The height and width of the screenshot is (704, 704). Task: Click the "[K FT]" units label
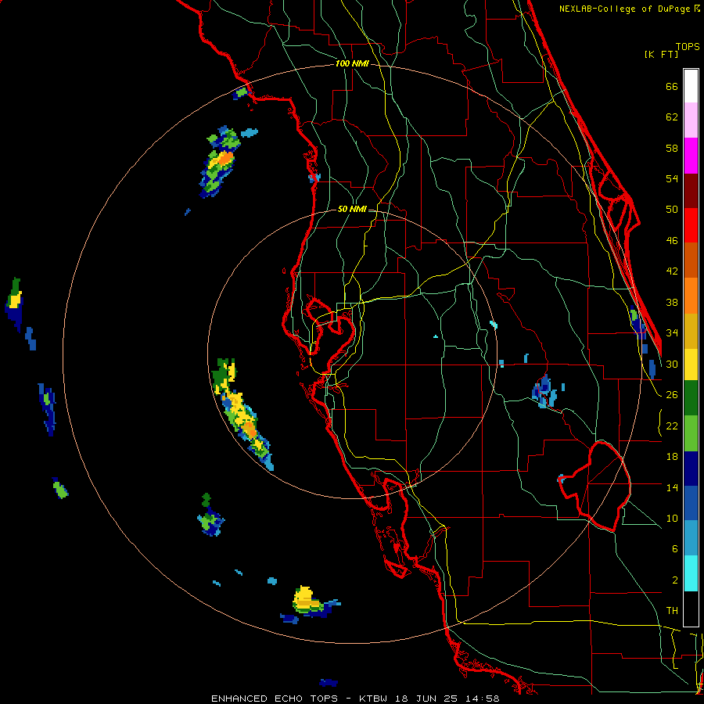tap(661, 54)
